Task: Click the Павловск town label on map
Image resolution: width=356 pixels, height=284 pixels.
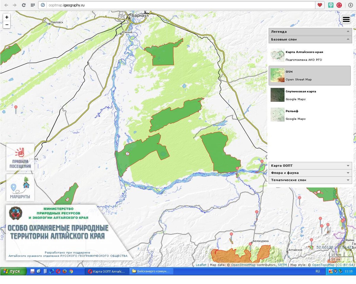Action: [57, 22]
